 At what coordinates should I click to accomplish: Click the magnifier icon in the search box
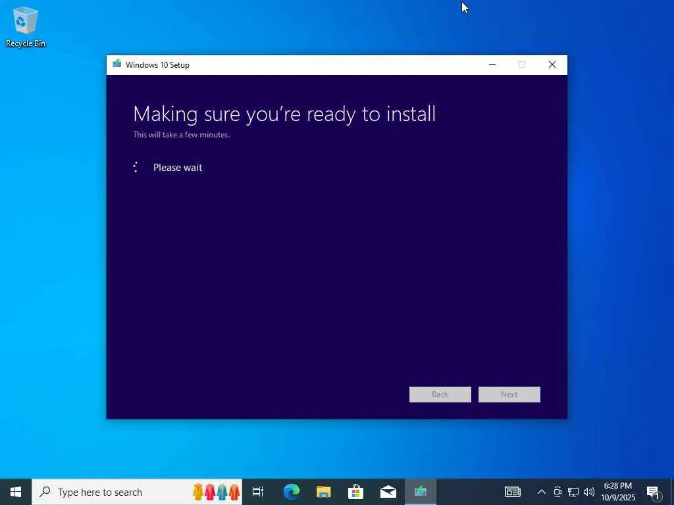45,492
